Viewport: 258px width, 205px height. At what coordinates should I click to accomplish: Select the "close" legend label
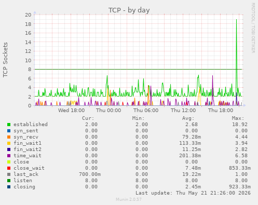point(21,162)
